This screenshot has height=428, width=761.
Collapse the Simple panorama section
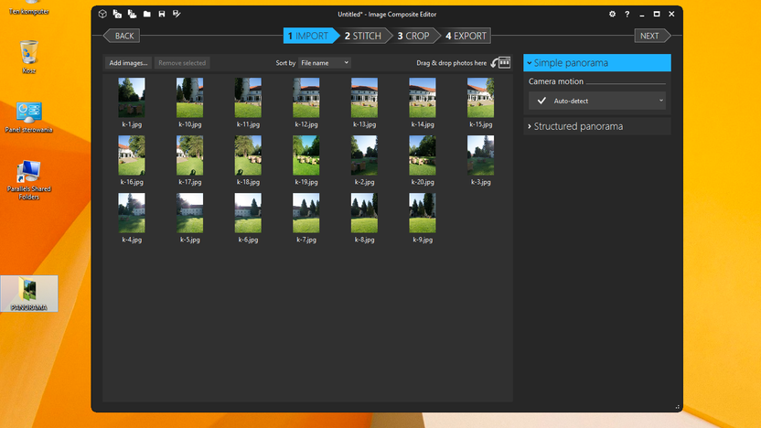(x=597, y=62)
